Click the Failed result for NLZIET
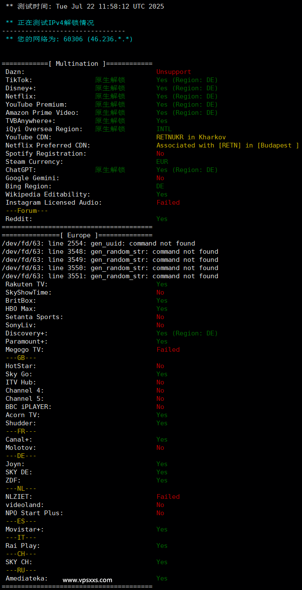 coord(168,497)
